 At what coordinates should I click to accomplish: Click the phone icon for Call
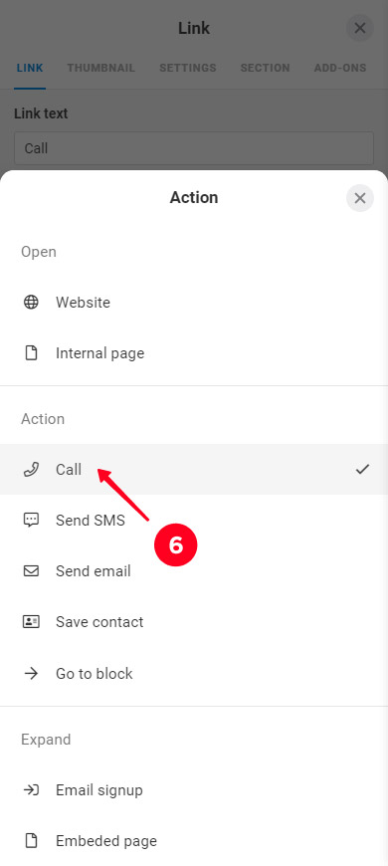coord(32,470)
